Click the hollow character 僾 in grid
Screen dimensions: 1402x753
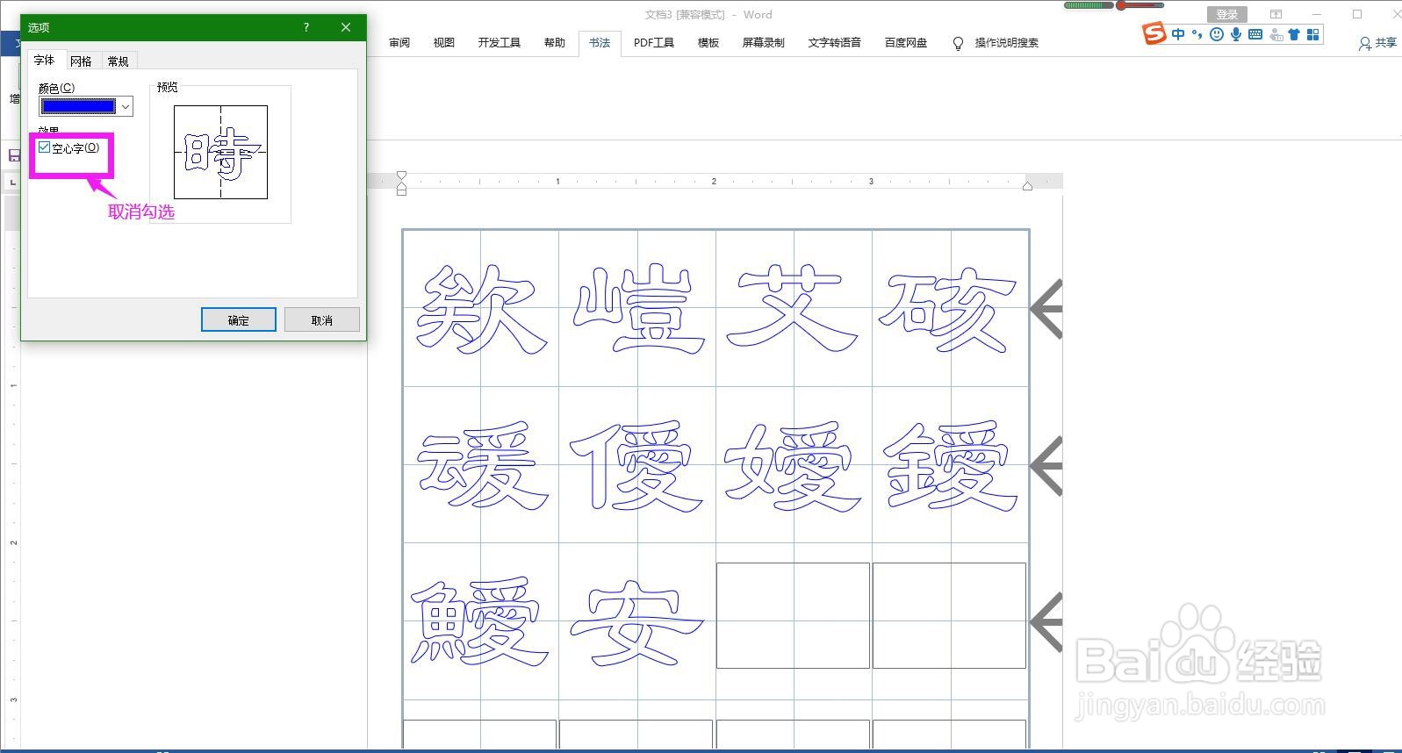pyautogui.click(x=636, y=465)
